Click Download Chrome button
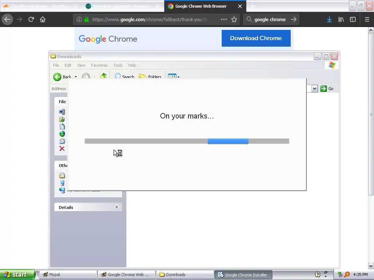Viewport: 374px width, 280px height. (256, 38)
